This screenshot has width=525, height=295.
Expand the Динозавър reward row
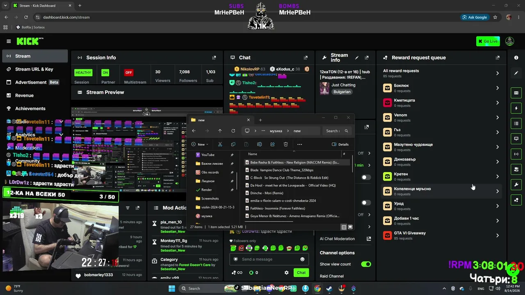(x=498, y=162)
